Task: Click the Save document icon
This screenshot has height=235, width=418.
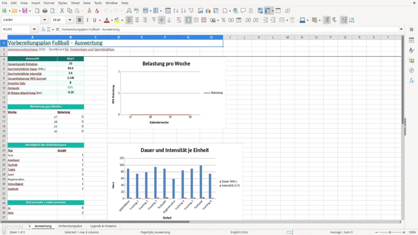Action: 25,11
